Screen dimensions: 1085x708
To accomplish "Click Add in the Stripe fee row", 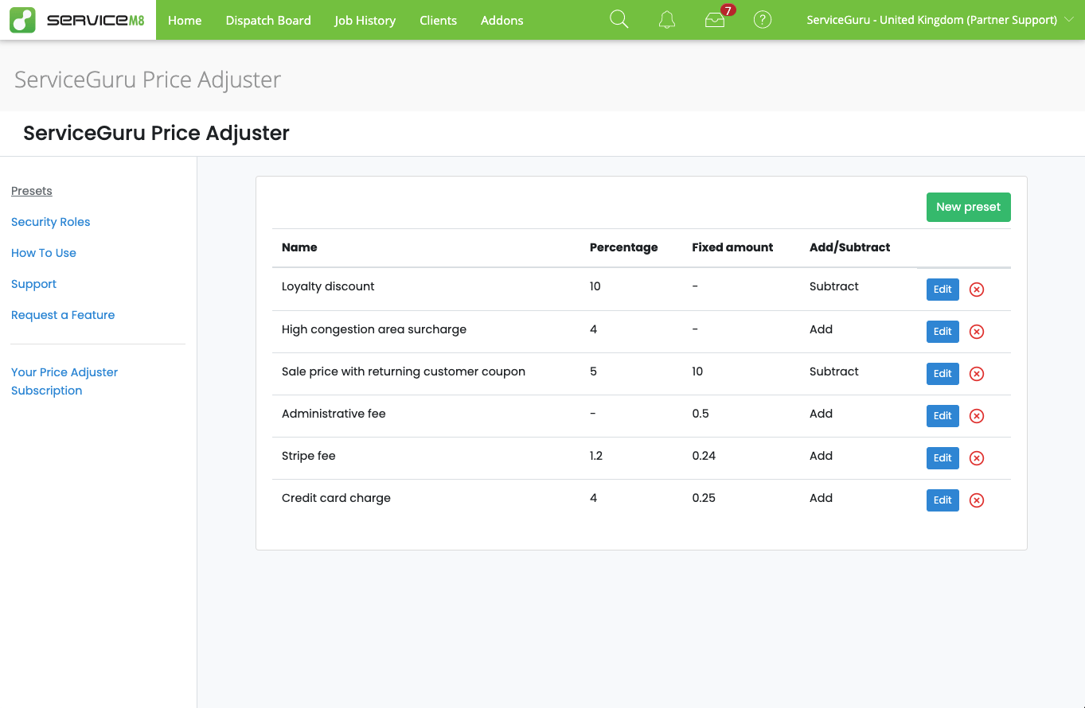I will [x=821, y=456].
